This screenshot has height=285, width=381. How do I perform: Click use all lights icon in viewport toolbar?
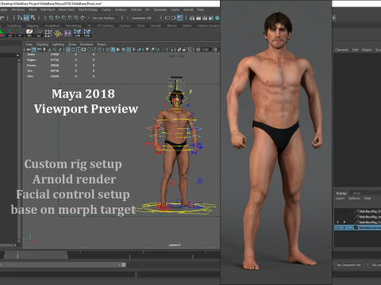pyautogui.click(x=134, y=49)
